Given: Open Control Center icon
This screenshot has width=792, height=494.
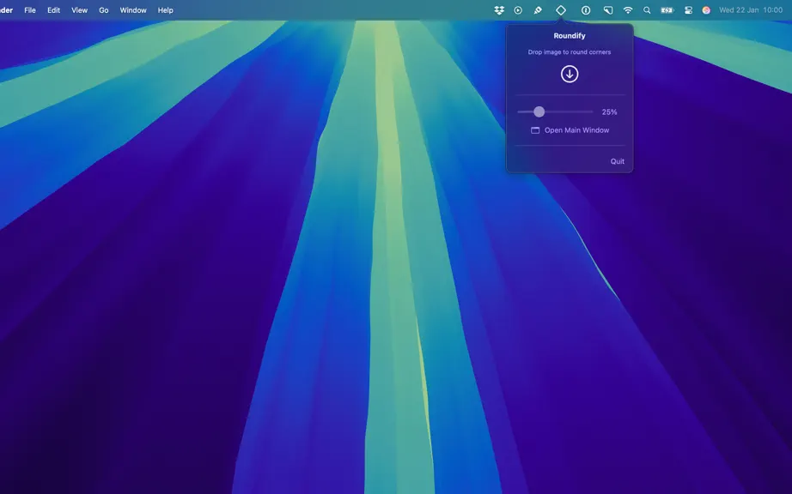Looking at the screenshot, I should [x=688, y=10].
